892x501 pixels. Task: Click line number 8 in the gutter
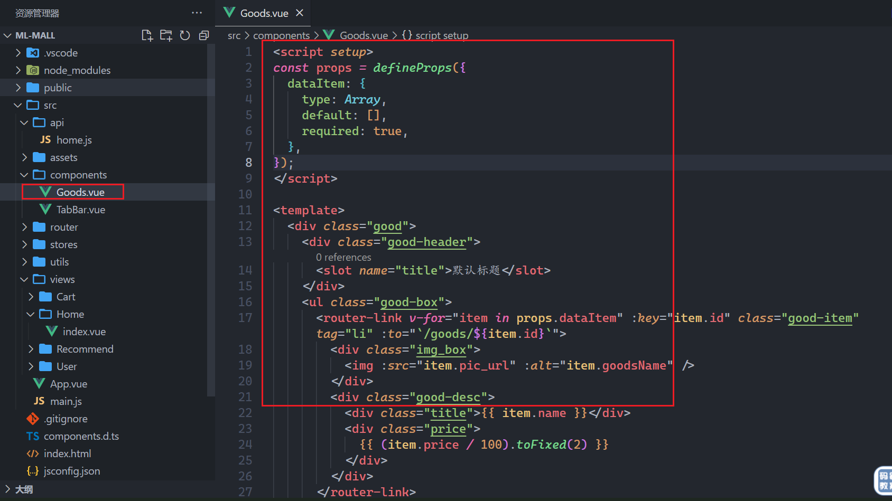pos(248,163)
